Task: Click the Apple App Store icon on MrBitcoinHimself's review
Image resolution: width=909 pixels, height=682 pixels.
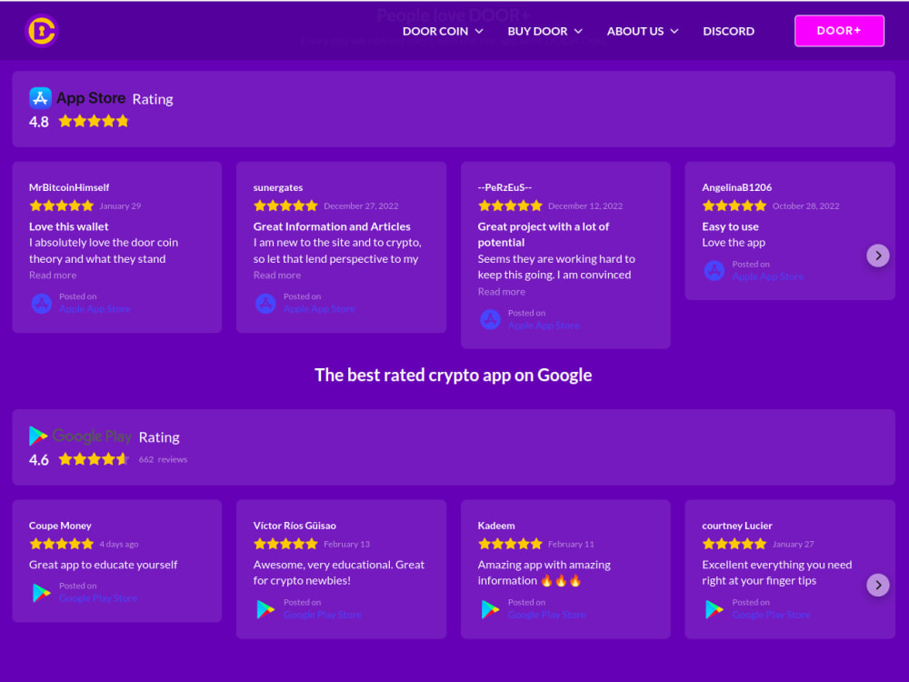Action: [x=42, y=304]
